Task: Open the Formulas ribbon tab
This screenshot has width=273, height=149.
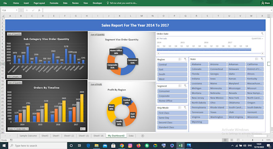Action: [x=54, y=3]
